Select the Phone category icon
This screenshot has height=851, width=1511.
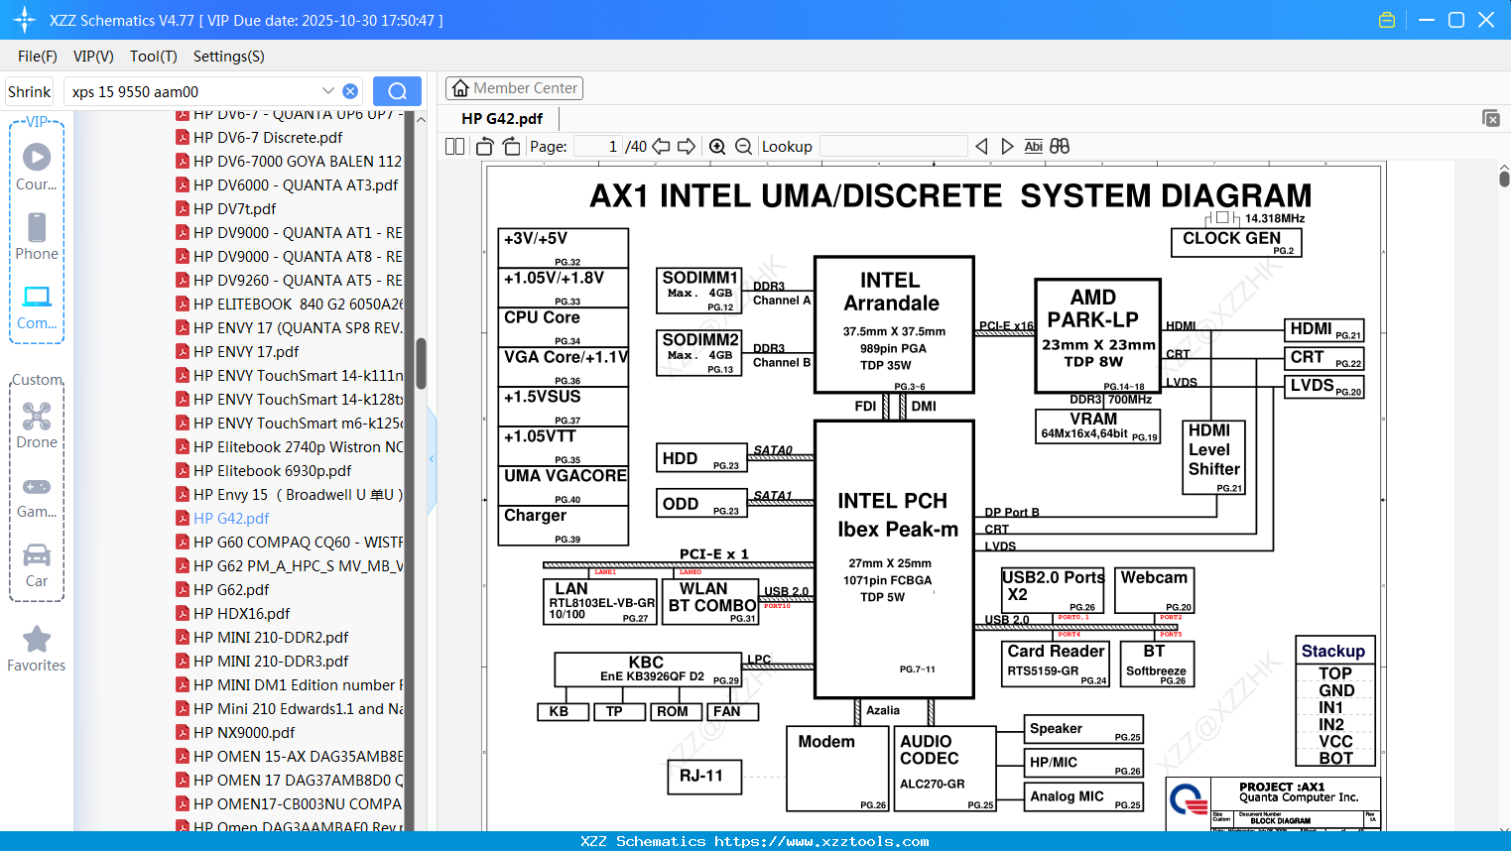point(37,236)
